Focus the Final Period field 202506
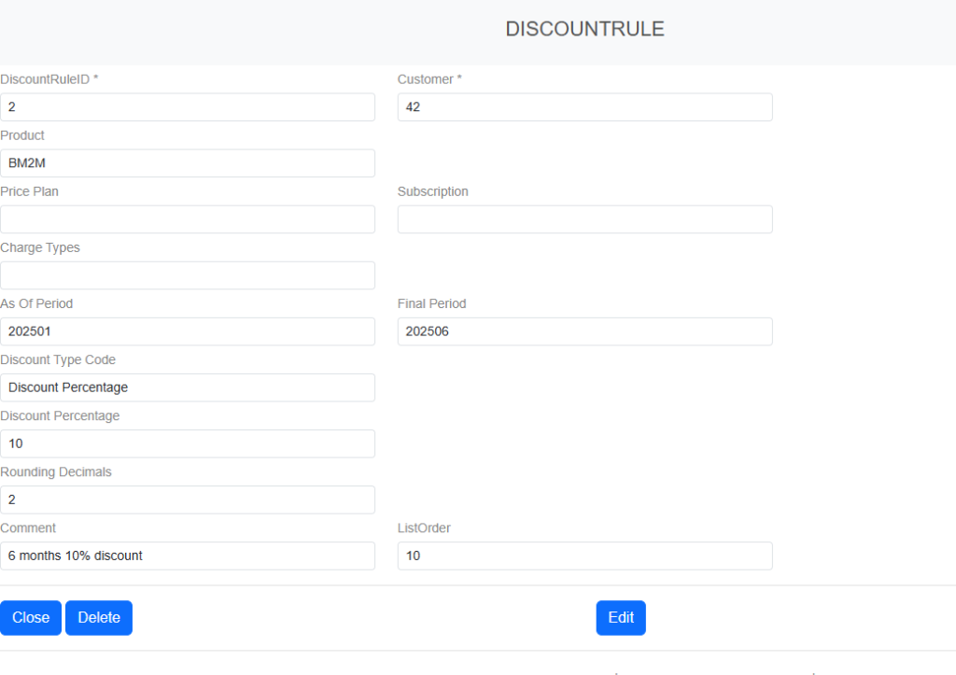The height and width of the screenshot is (675, 956). [x=584, y=331]
